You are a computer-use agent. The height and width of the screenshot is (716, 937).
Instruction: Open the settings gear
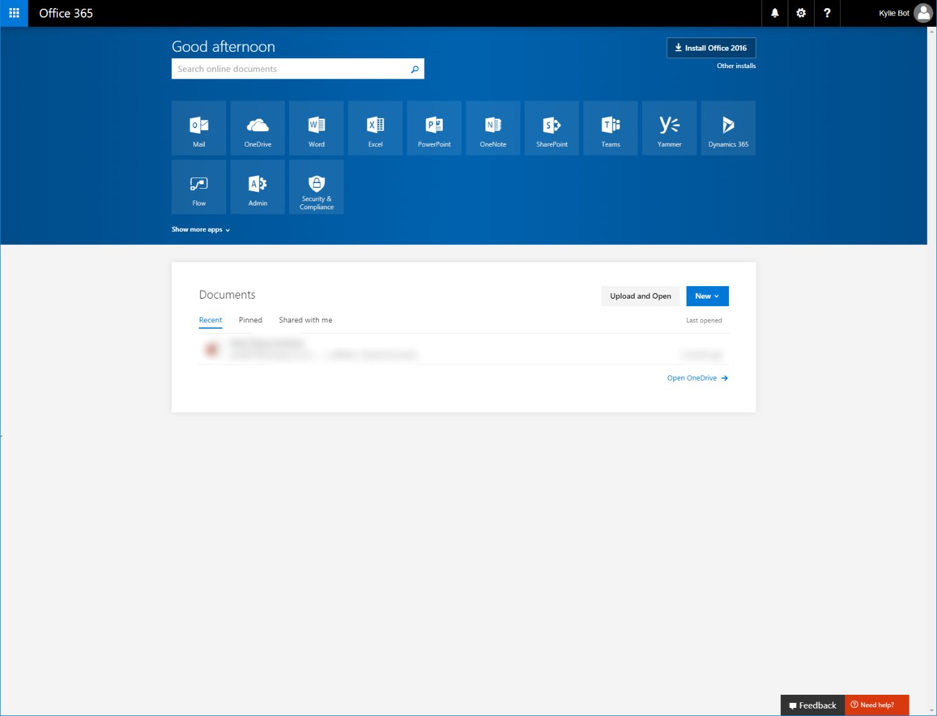pos(801,13)
